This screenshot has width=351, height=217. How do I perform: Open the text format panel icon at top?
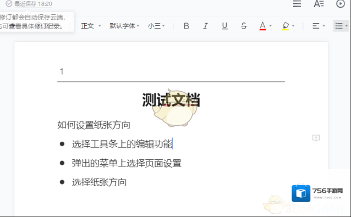click(319, 4)
